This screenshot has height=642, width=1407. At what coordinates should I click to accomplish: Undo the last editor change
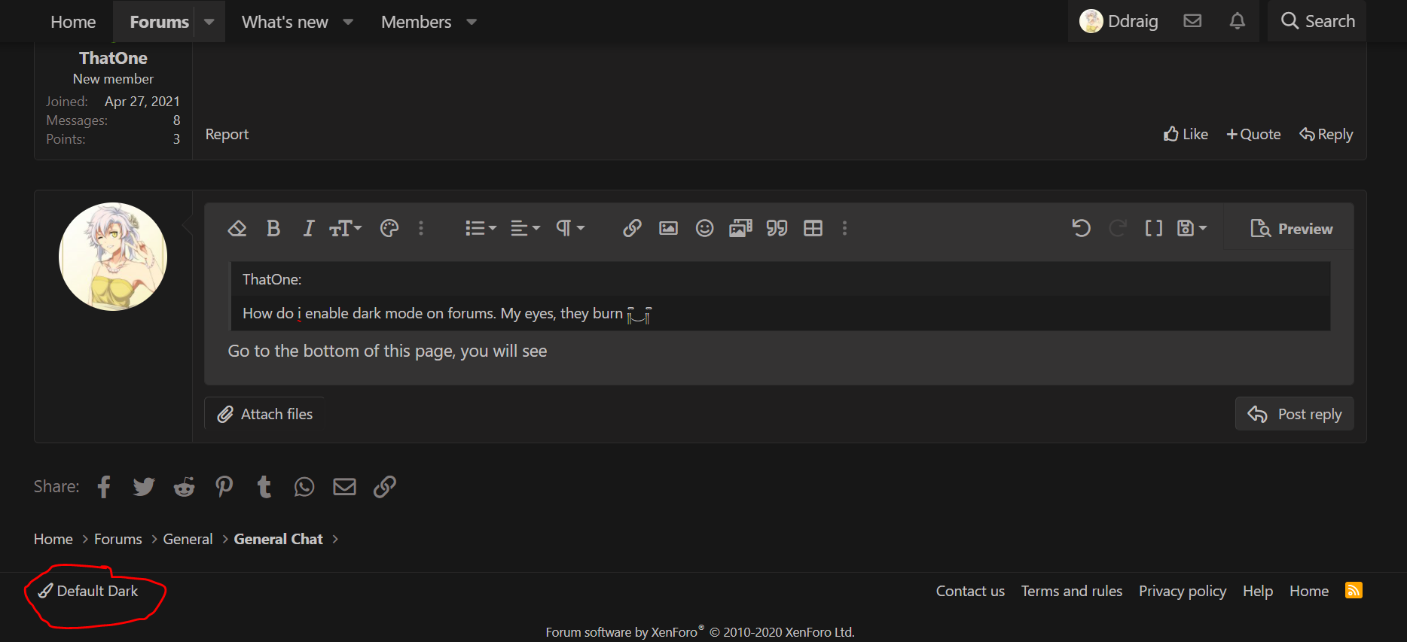pos(1081,228)
